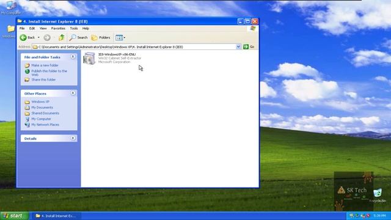The image size is (391, 220).
Task: Click the system tray clock
Action: [x=380, y=216]
